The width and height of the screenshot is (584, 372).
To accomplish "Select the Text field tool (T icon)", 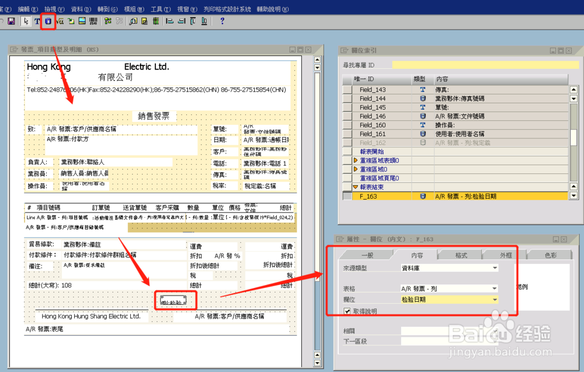I will pos(37,21).
